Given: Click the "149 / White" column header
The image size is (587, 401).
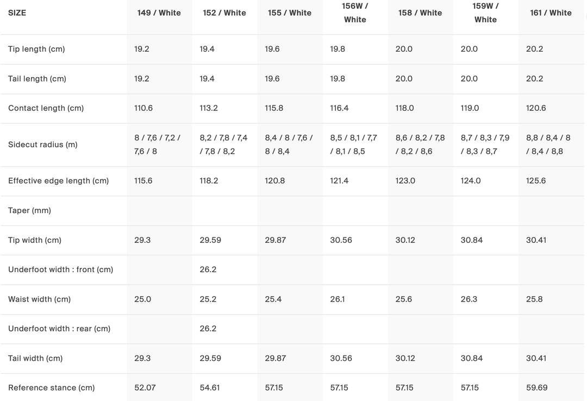Looking at the screenshot, I should 159,12.
